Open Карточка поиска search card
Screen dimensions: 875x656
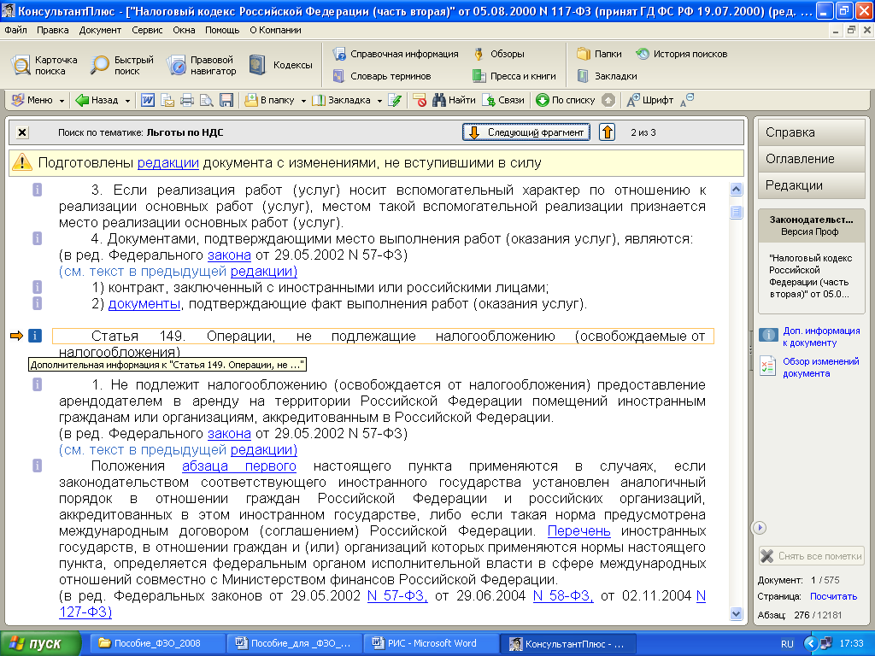(45, 65)
